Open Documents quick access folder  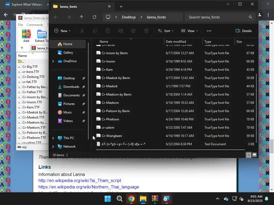71,95
